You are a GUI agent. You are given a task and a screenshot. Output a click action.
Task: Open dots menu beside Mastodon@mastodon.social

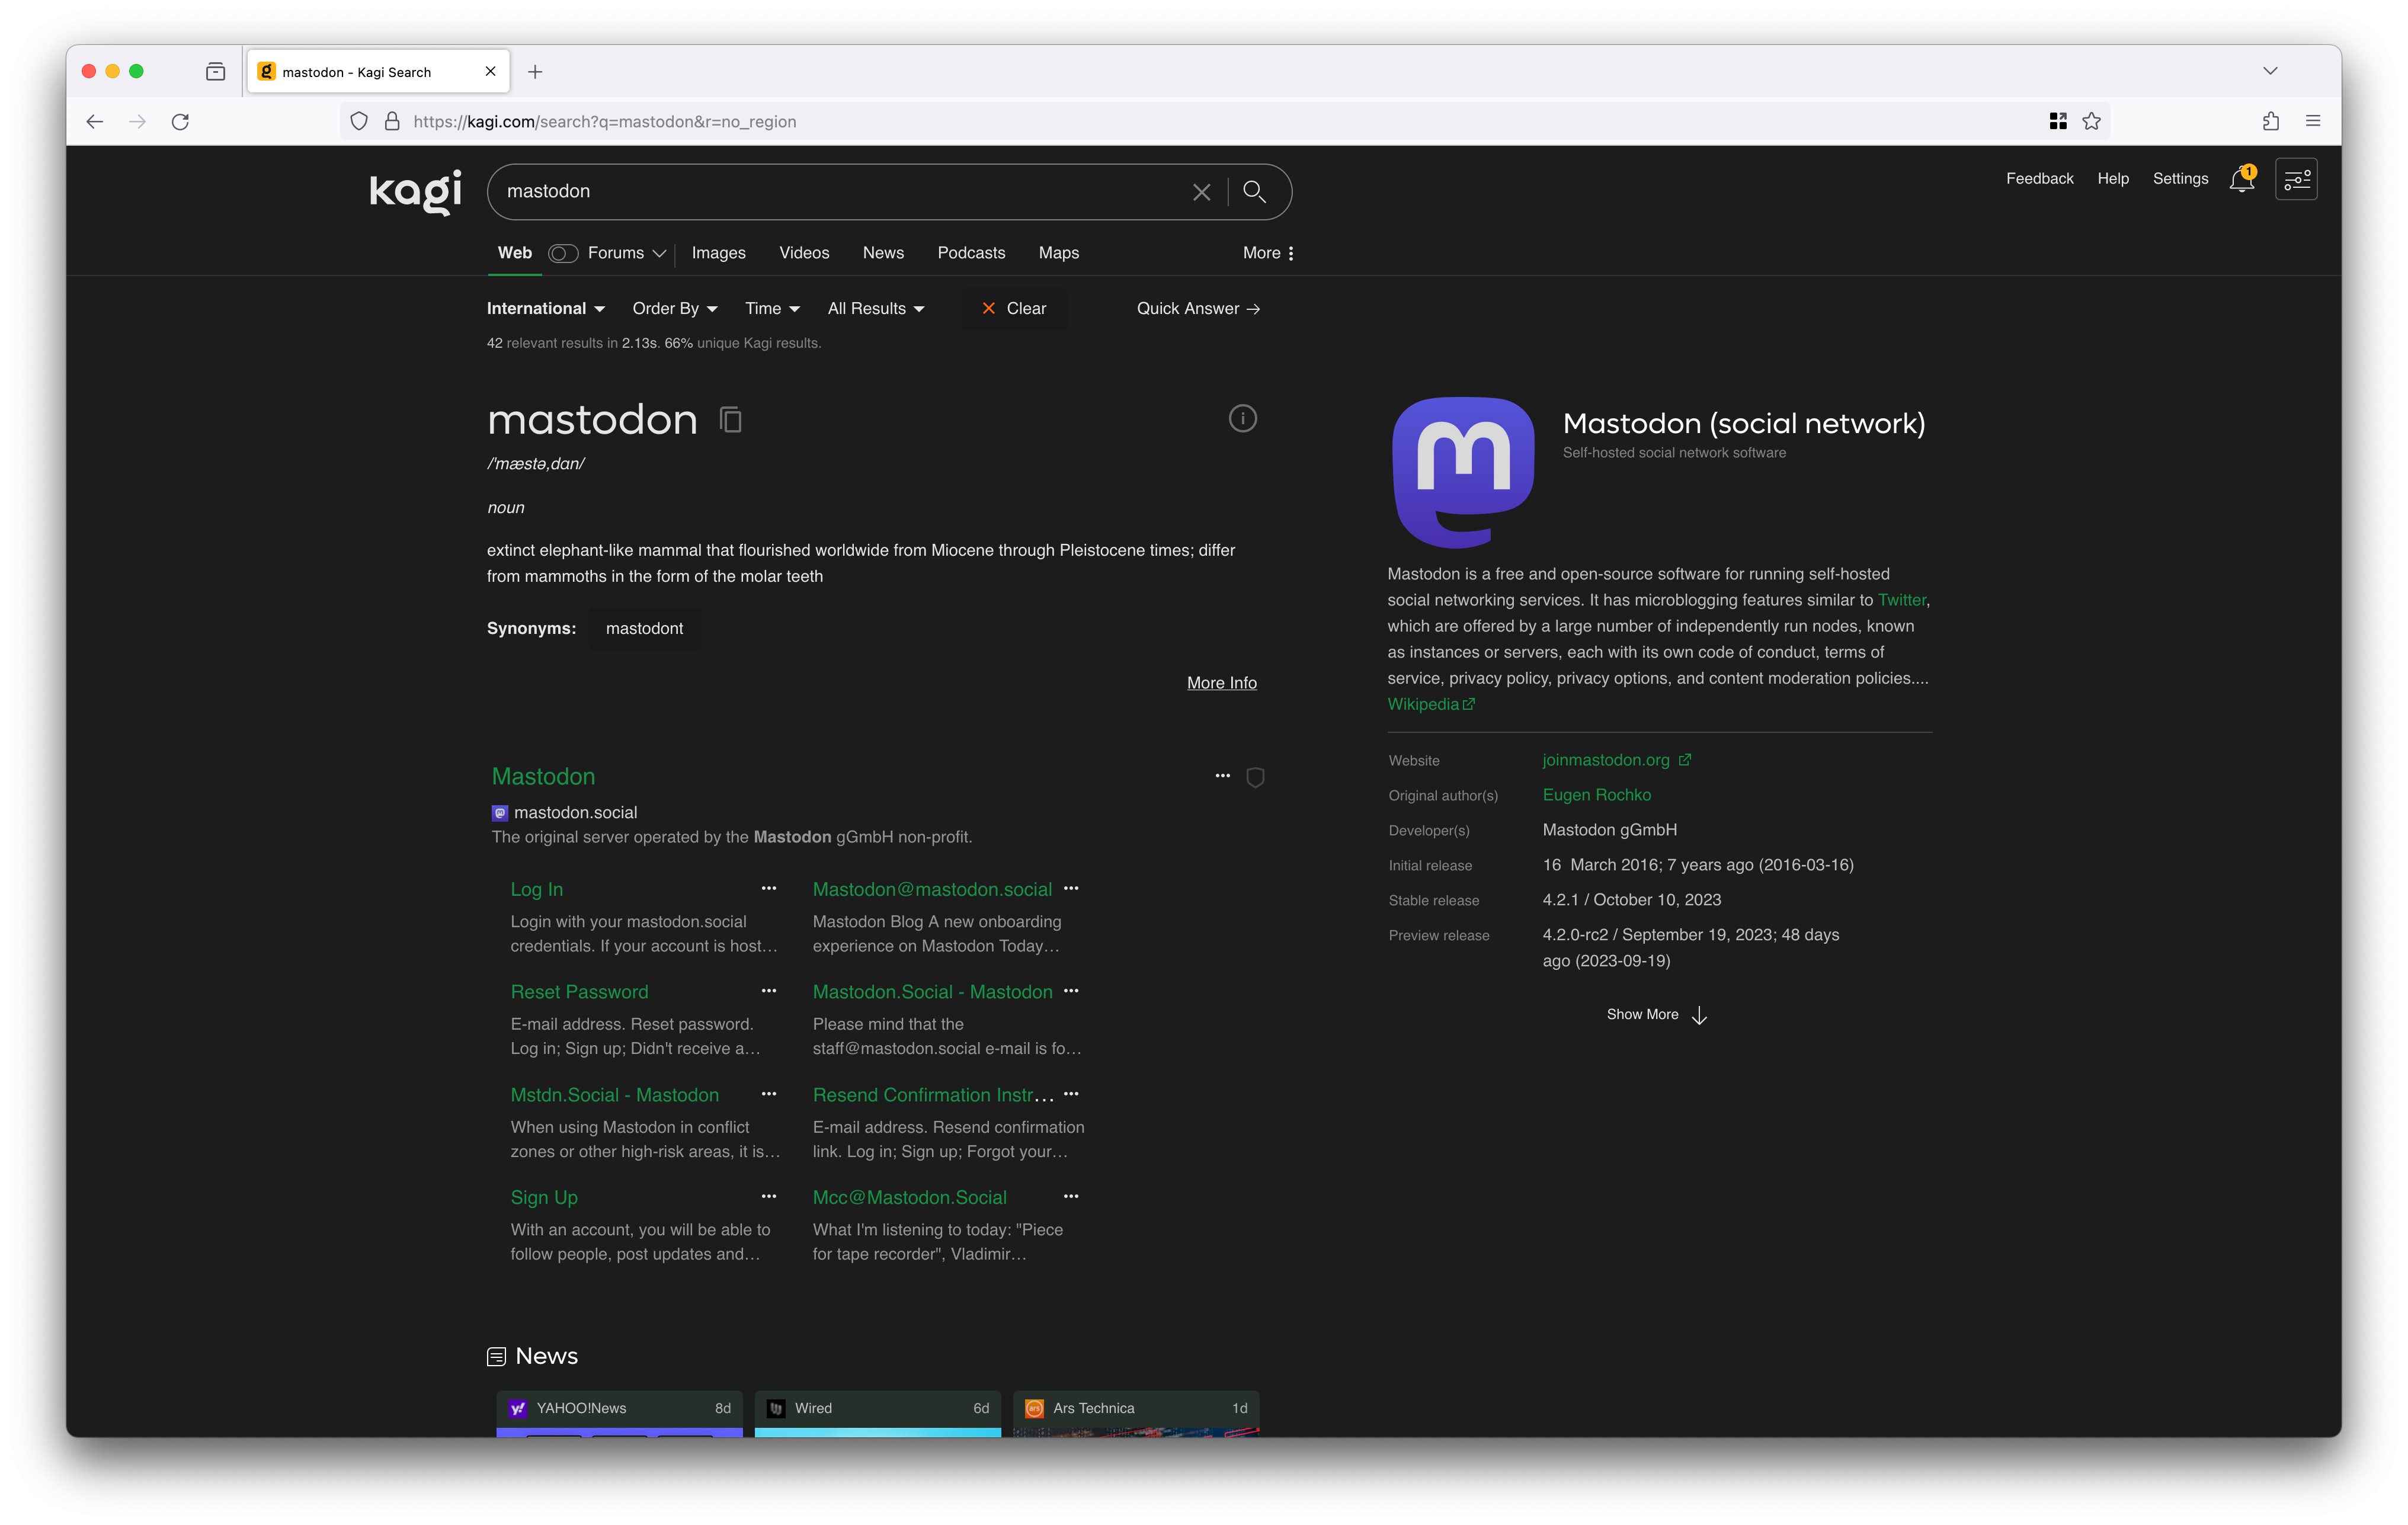(1071, 888)
